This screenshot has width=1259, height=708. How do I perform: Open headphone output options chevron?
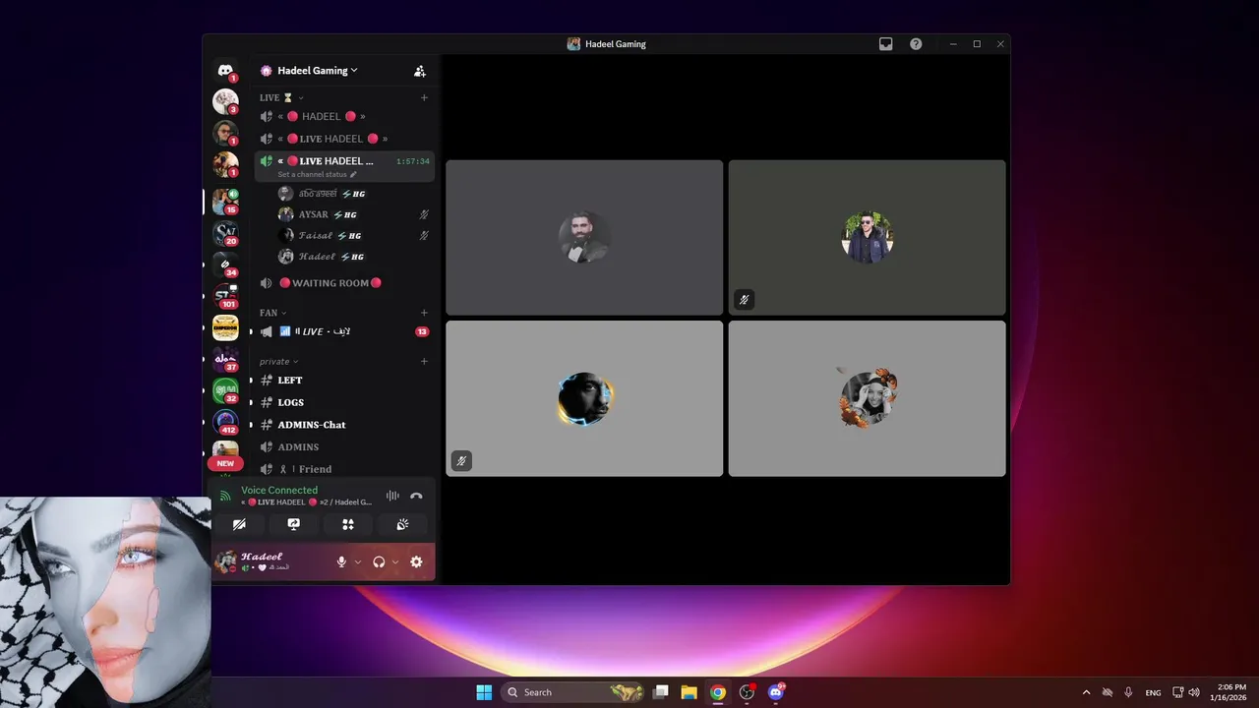pyautogui.click(x=394, y=562)
